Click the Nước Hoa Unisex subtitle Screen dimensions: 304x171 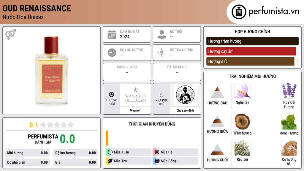[23, 17]
